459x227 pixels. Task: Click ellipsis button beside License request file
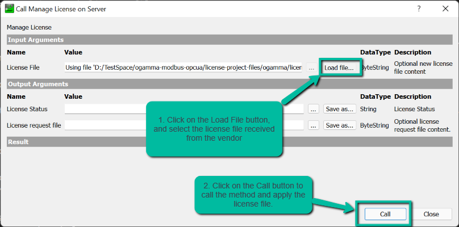pos(313,125)
